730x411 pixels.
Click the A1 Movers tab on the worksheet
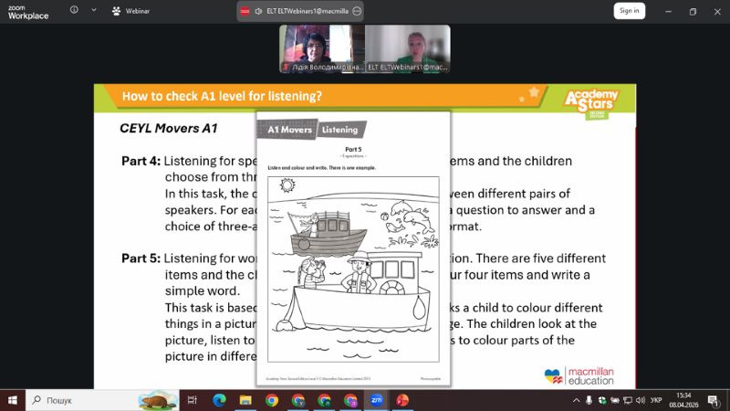pyautogui.click(x=287, y=130)
